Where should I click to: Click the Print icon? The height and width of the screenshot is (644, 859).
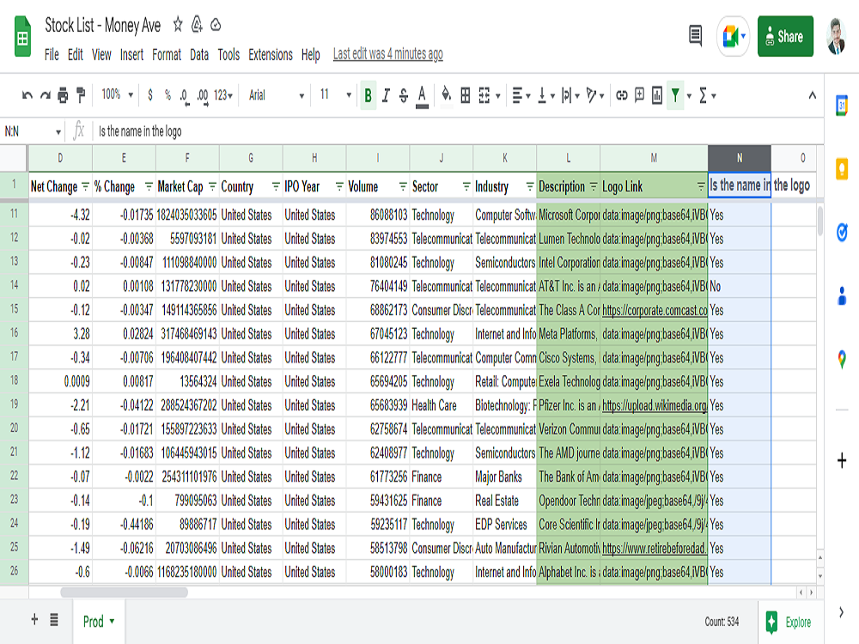click(x=63, y=96)
